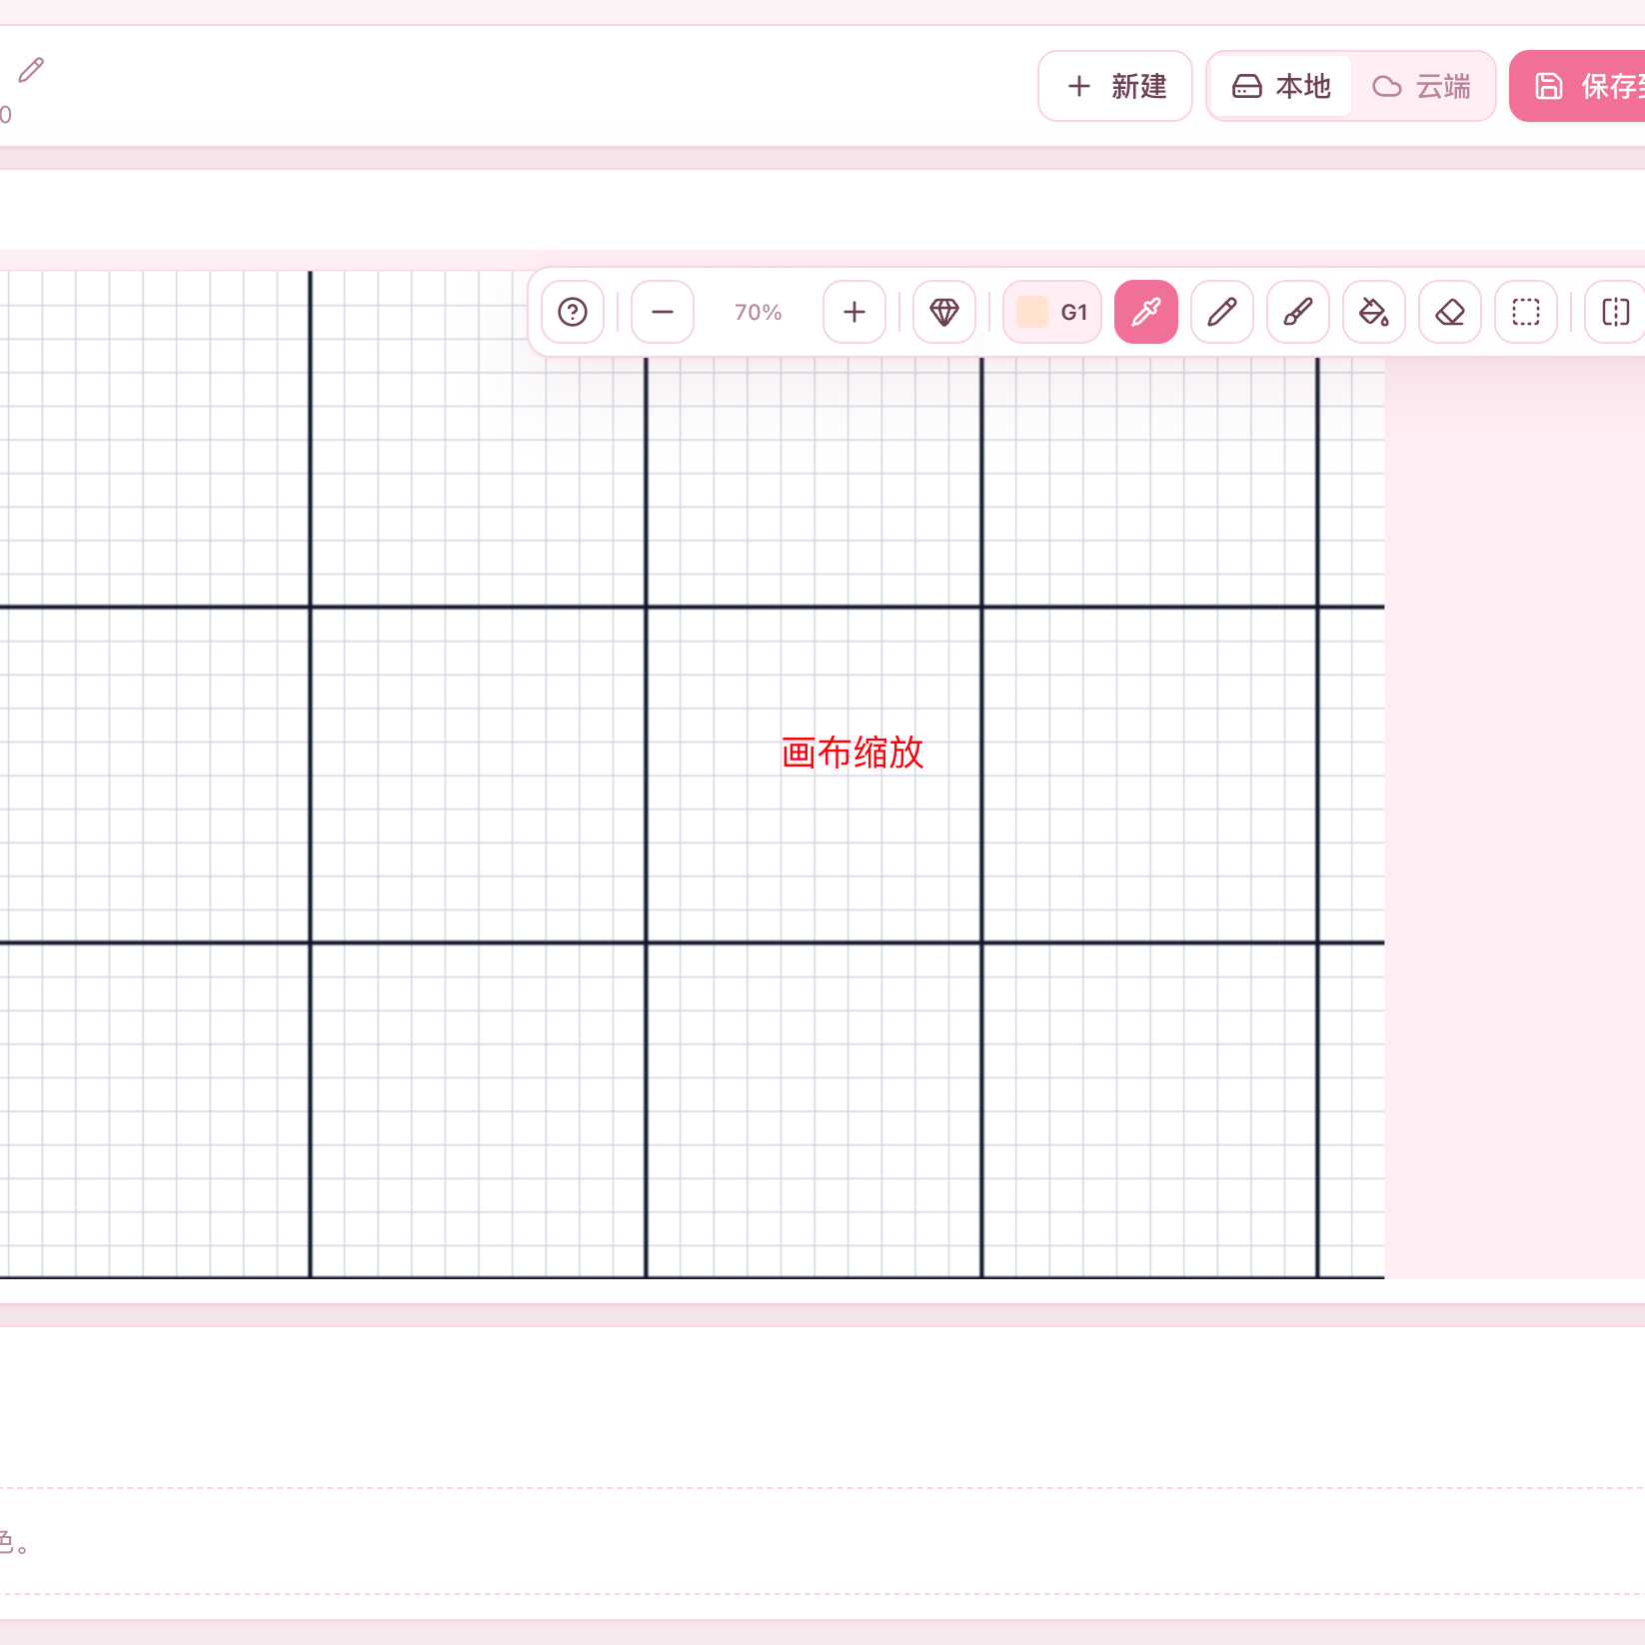1645x1645 pixels.
Task: Zoom in with the plus button
Action: pos(854,312)
